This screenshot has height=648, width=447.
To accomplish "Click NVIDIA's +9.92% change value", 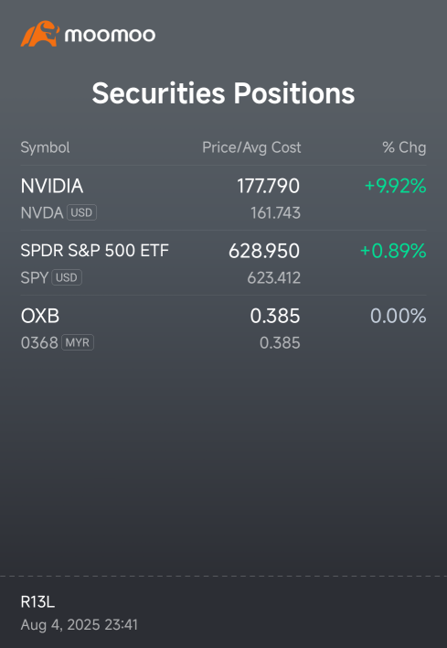I will point(396,186).
